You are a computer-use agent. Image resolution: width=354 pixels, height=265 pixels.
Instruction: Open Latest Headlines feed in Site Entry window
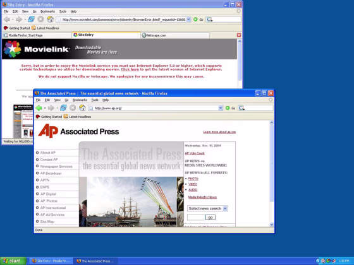46,28
